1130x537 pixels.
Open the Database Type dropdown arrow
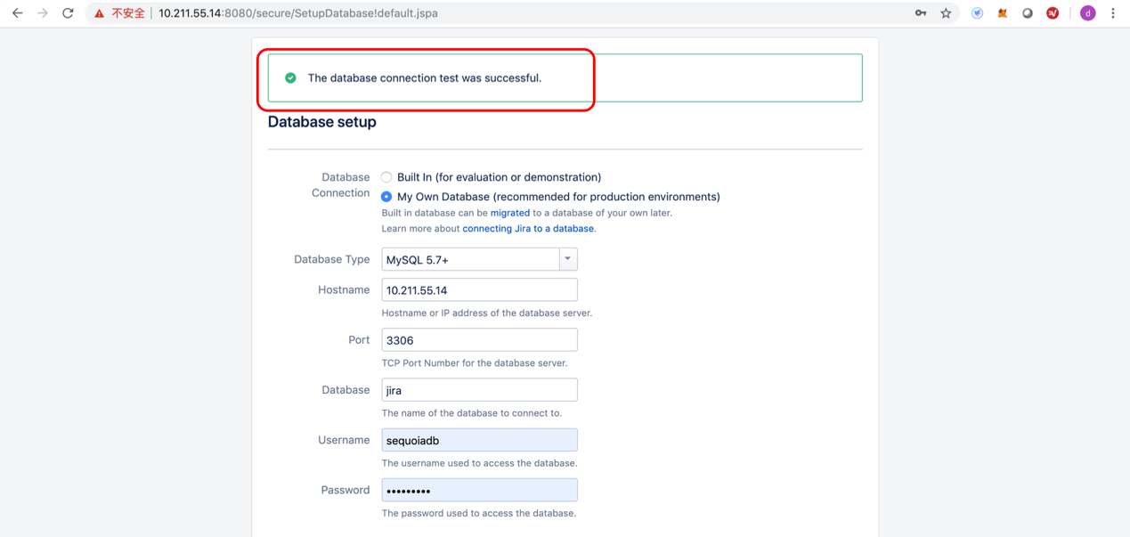pyautogui.click(x=568, y=259)
